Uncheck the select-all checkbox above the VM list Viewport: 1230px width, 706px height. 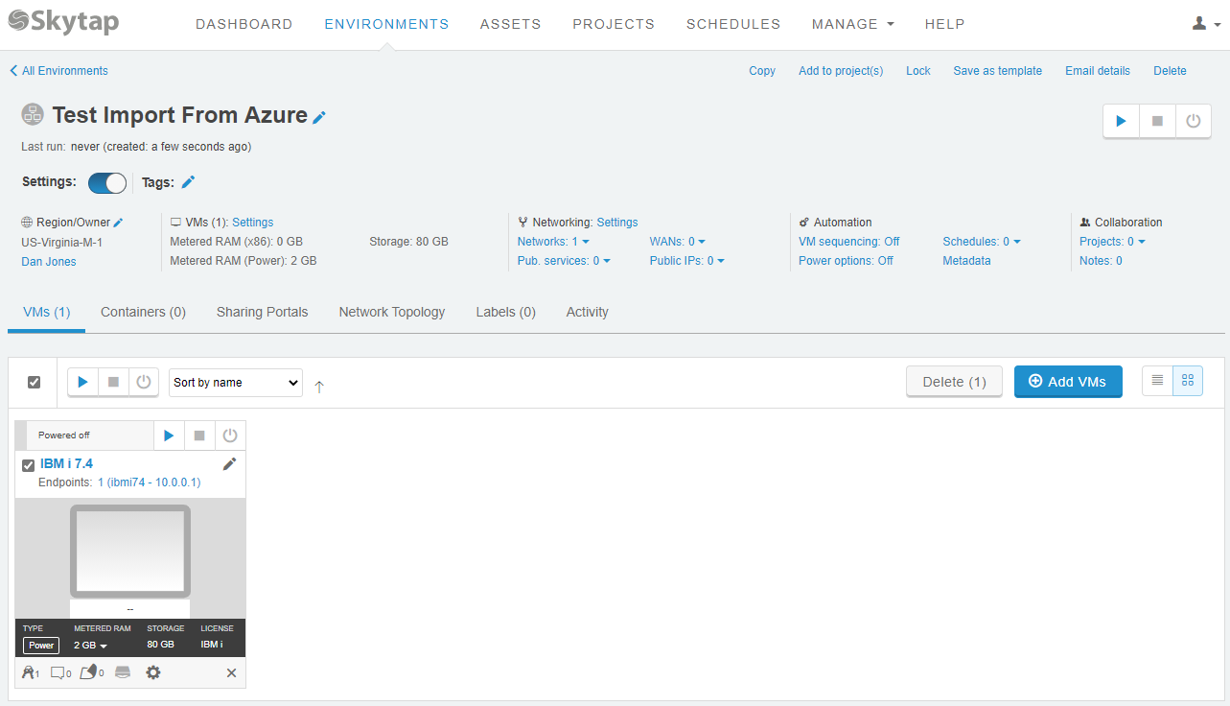(34, 381)
